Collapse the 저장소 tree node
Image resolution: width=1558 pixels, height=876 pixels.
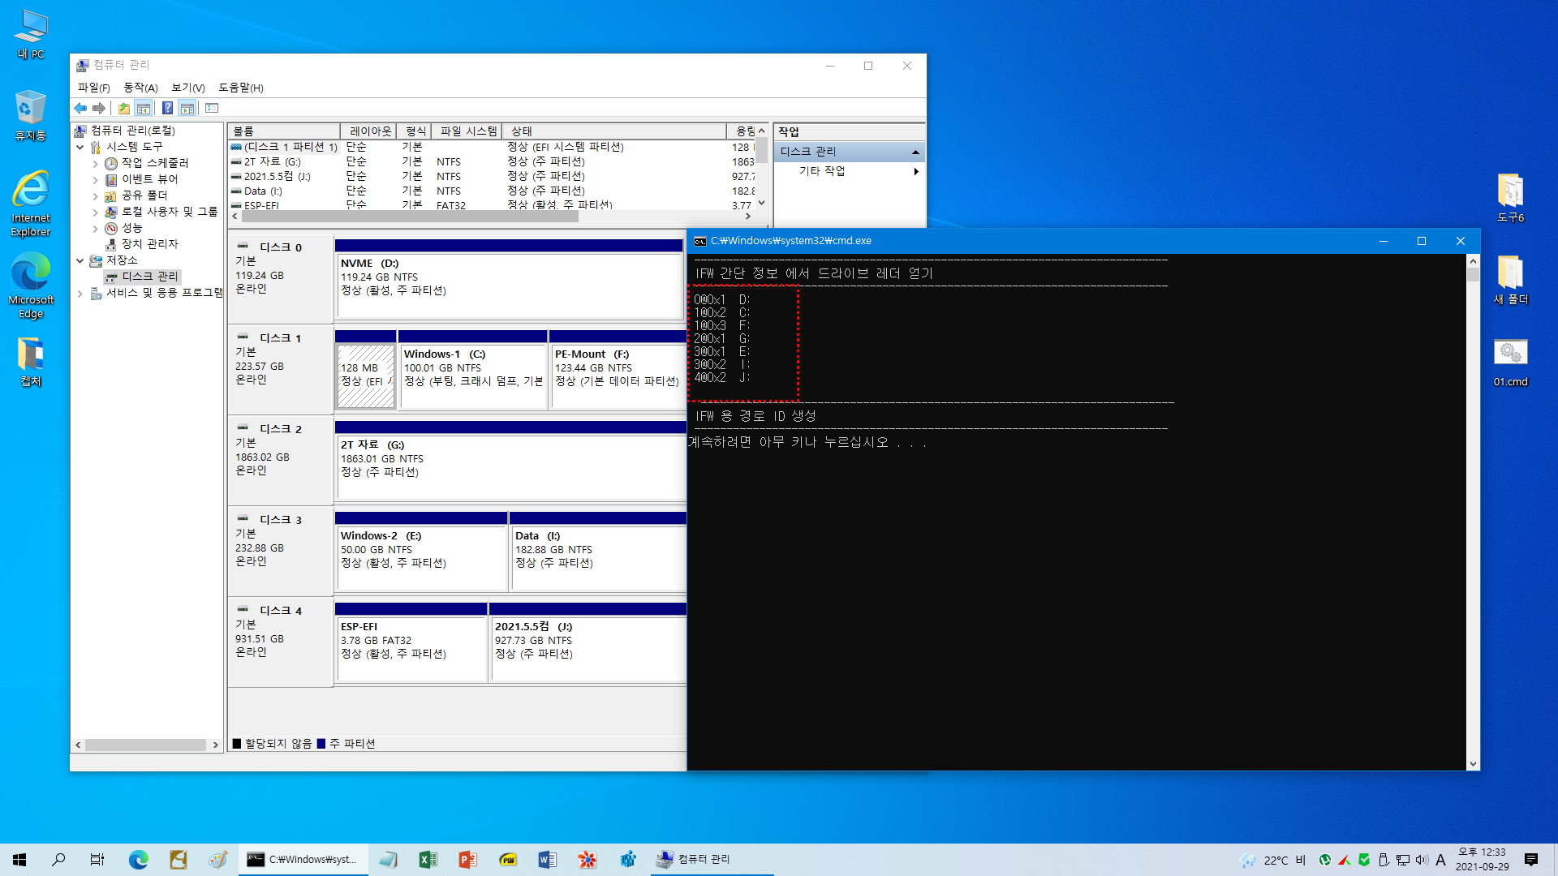click(80, 260)
